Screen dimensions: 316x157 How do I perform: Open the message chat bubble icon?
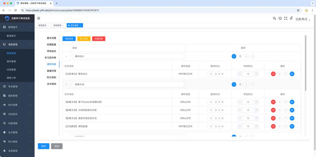pos(280,19)
